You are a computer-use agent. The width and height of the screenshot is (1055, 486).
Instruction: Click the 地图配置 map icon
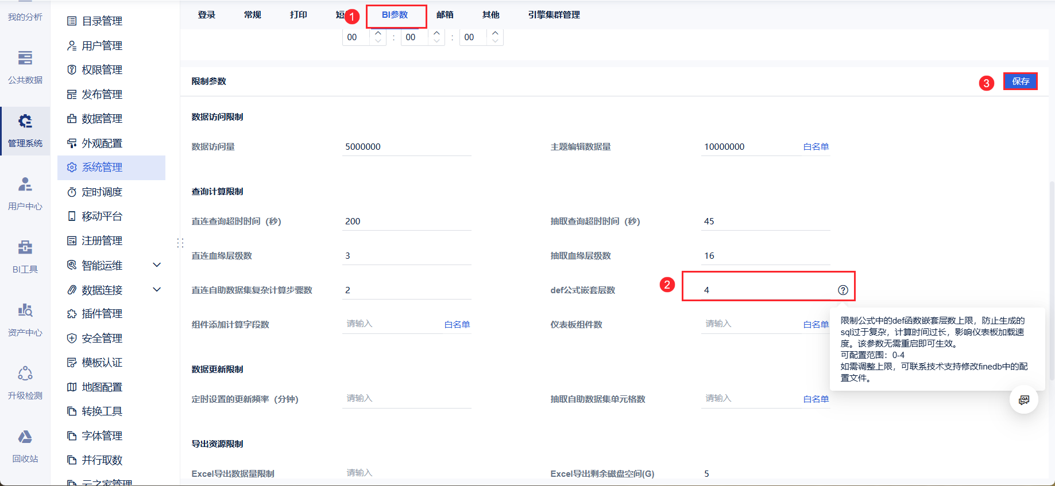pos(72,387)
